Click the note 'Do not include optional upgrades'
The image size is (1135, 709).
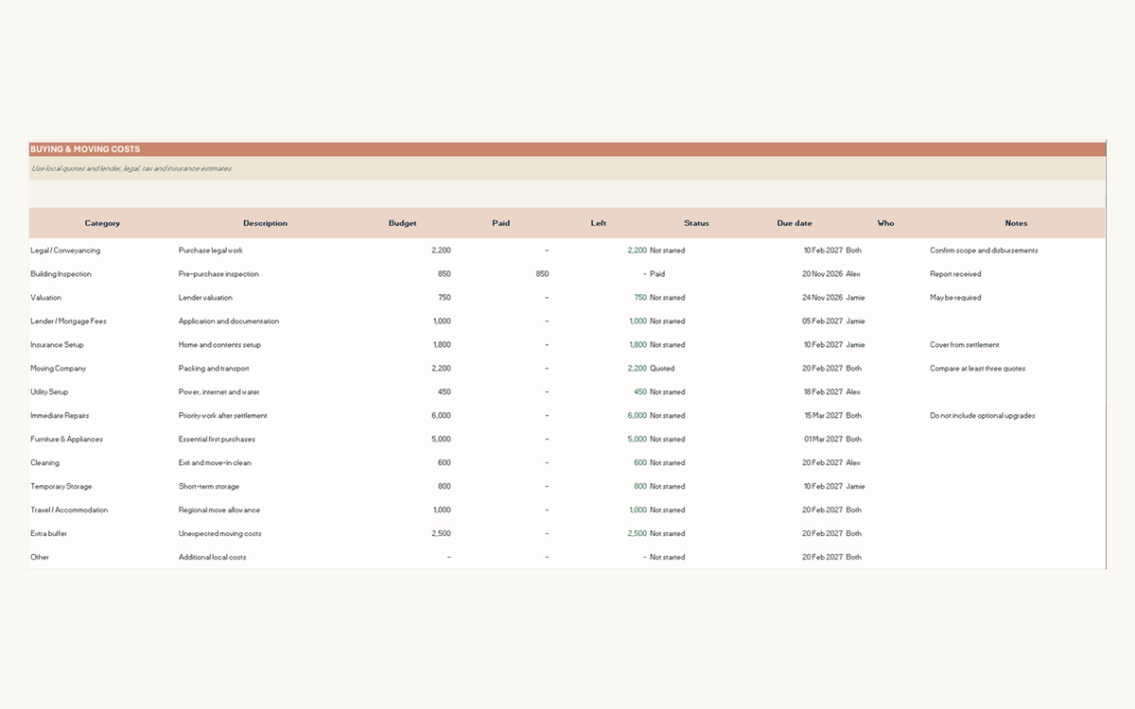tap(982, 416)
